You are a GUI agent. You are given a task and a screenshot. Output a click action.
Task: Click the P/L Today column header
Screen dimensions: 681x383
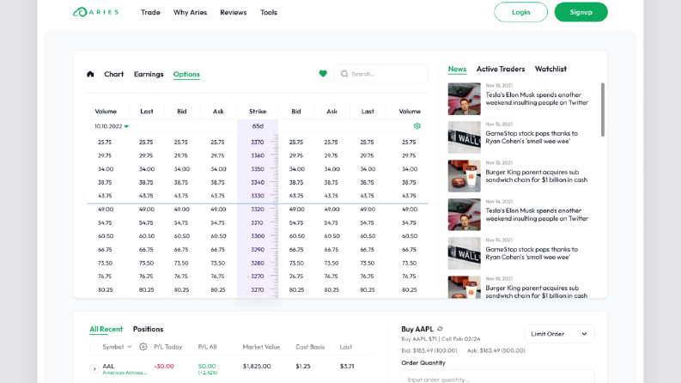(x=168, y=347)
